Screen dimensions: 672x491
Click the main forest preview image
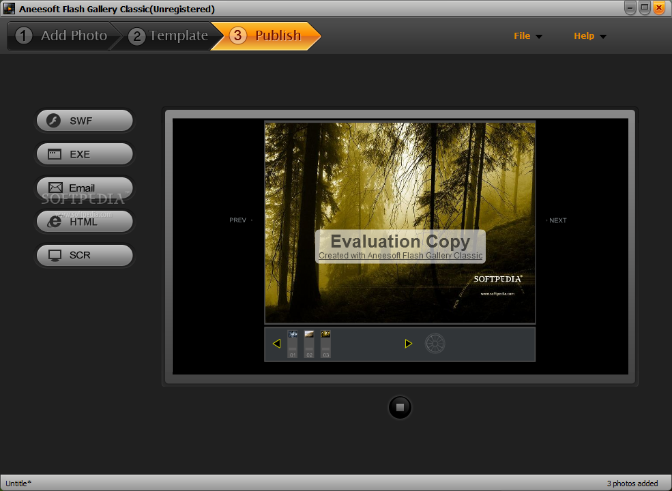(400, 222)
